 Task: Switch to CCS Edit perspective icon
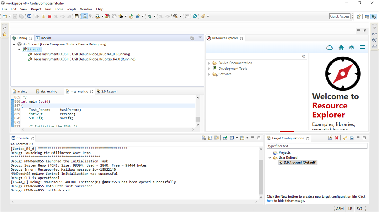click(367, 17)
